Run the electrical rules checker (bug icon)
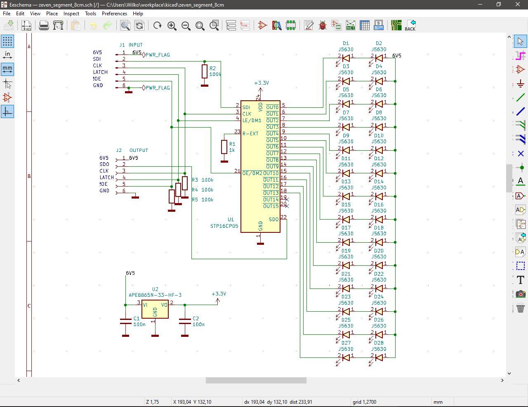528x407 pixels. (x=323, y=26)
